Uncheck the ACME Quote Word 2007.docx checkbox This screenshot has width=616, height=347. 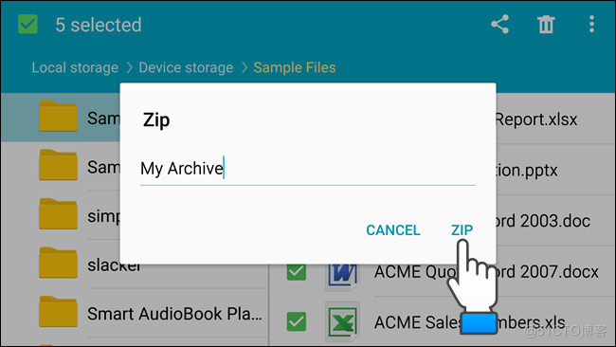pyautogui.click(x=297, y=271)
